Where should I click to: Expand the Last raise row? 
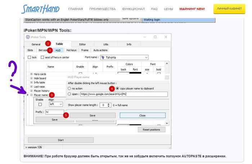(x=32, y=87)
